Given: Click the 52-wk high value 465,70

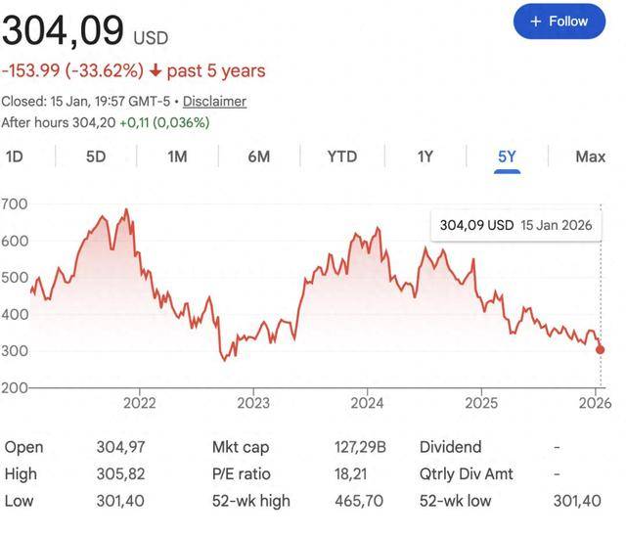Looking at the screenshot, I should tap(356, 501).
